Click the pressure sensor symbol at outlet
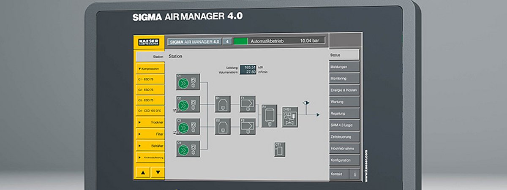Viewport: 507px width, 190px height. coord(307,102)
